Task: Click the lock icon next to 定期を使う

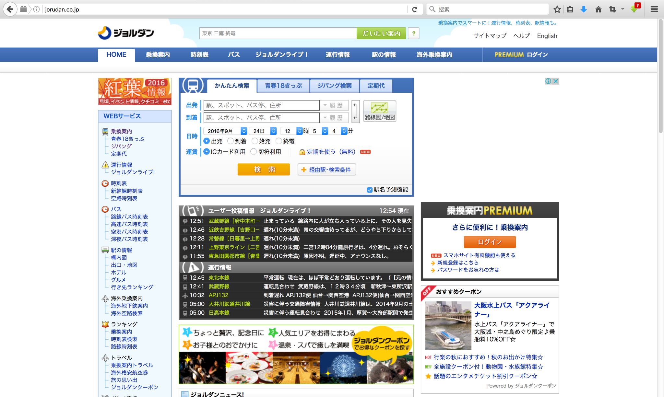Action: [302, 152]
